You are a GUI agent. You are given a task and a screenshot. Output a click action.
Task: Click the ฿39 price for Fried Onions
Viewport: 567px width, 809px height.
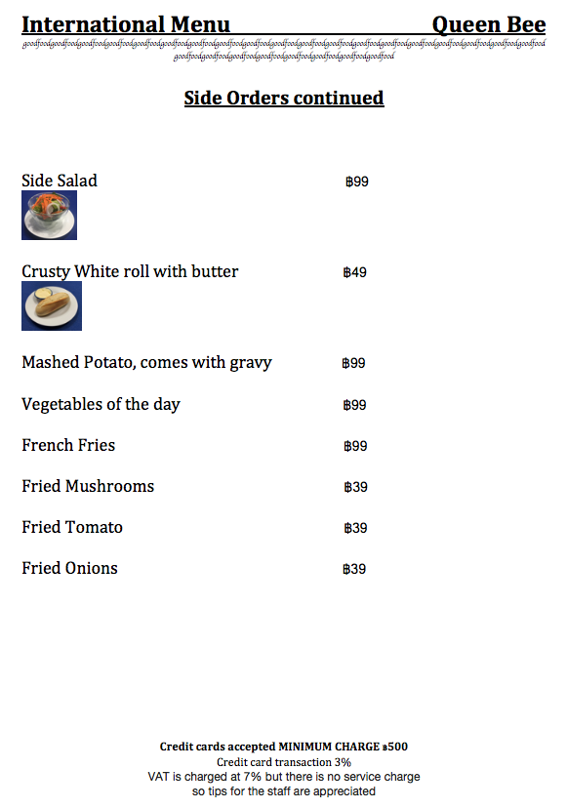[354, 569]
